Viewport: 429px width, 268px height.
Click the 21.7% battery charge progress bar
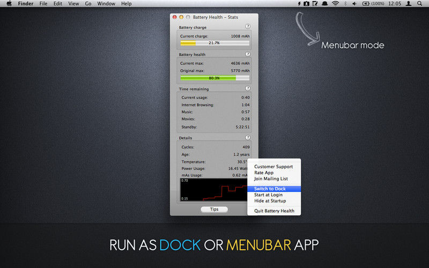point(215,43)
